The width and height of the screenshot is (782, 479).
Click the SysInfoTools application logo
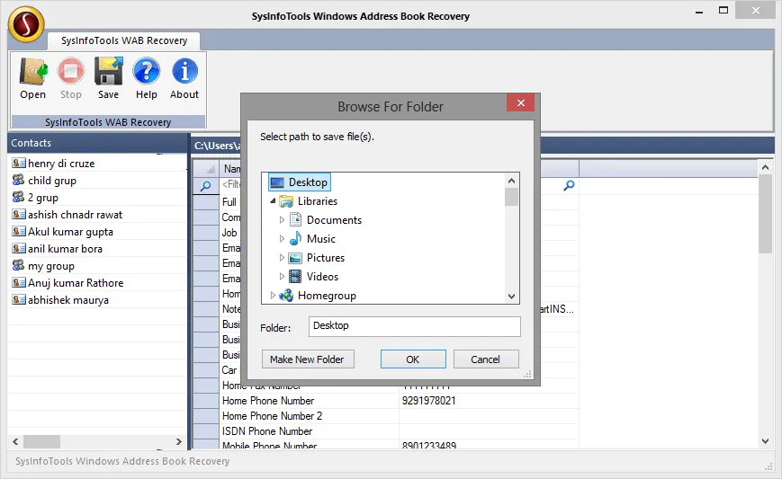[26, 24]
